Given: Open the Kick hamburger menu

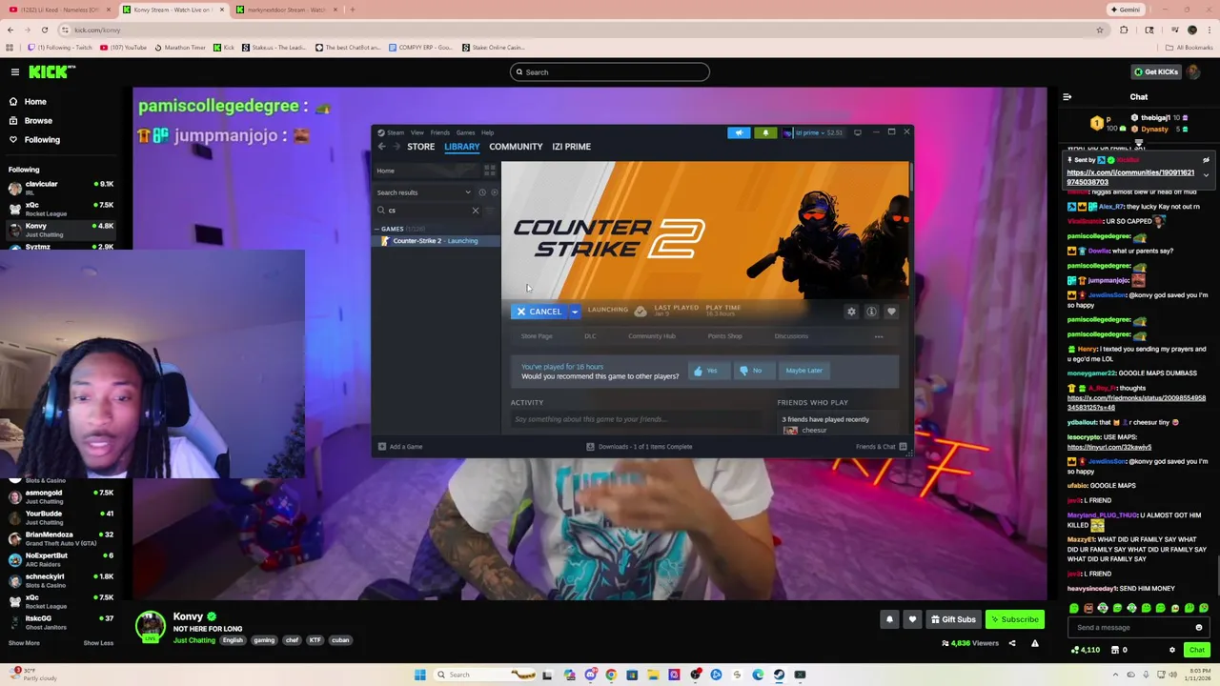Looking at the screenshot, I should point(14,71).
